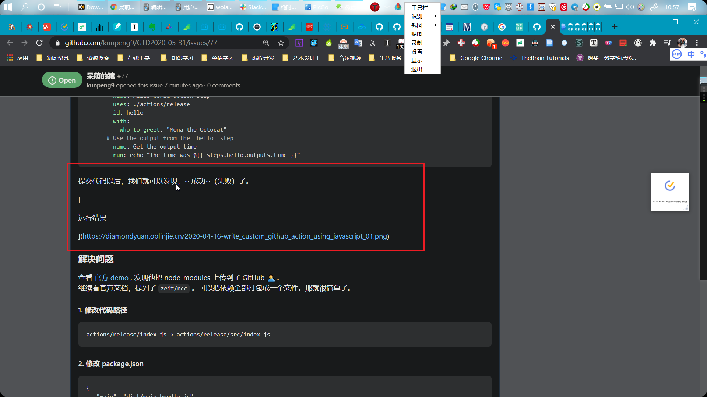The width and height of the screenshot is (707, 397).
Task: Open the TickTick pinned tab
Action: click(64, 27)
